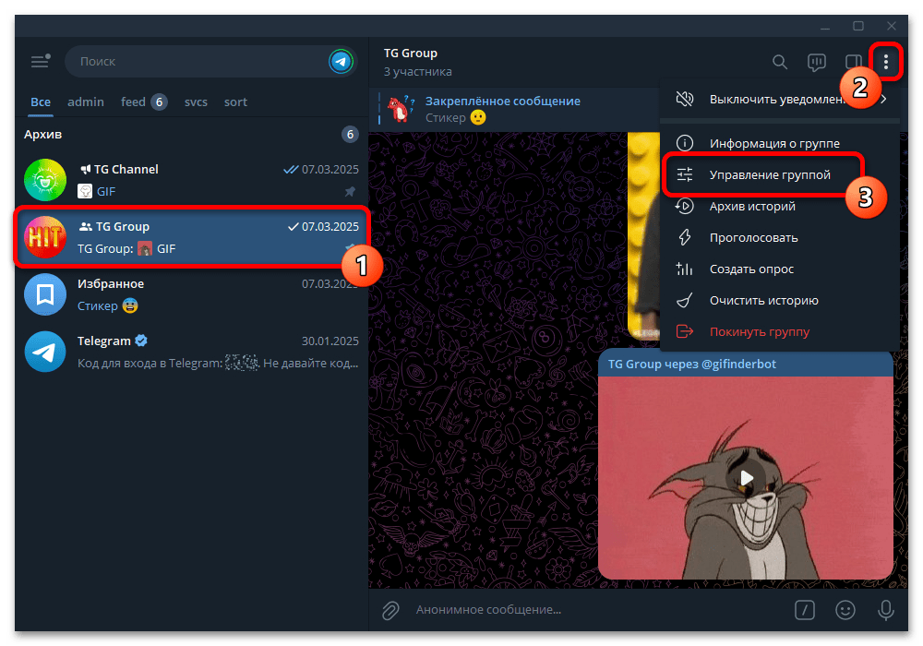This screenshot has height=646, width=923.
Task: Click the sliders manage group icon
Action: pos(685,174)
